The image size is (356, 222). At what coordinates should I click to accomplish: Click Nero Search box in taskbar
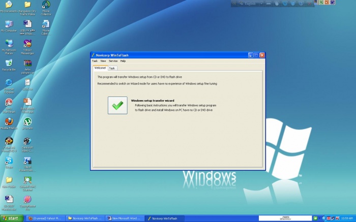click(x=285, y=218)
